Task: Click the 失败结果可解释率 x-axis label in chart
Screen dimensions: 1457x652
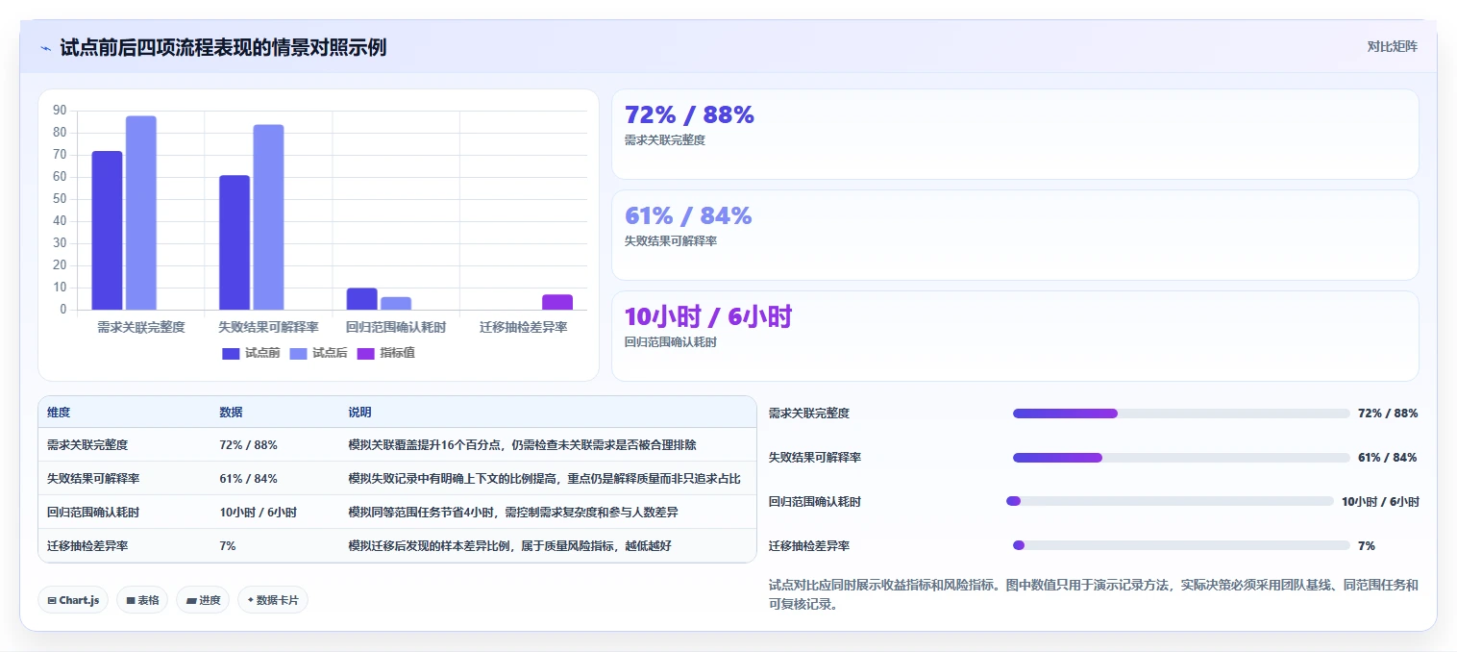Action: [268, 327]
